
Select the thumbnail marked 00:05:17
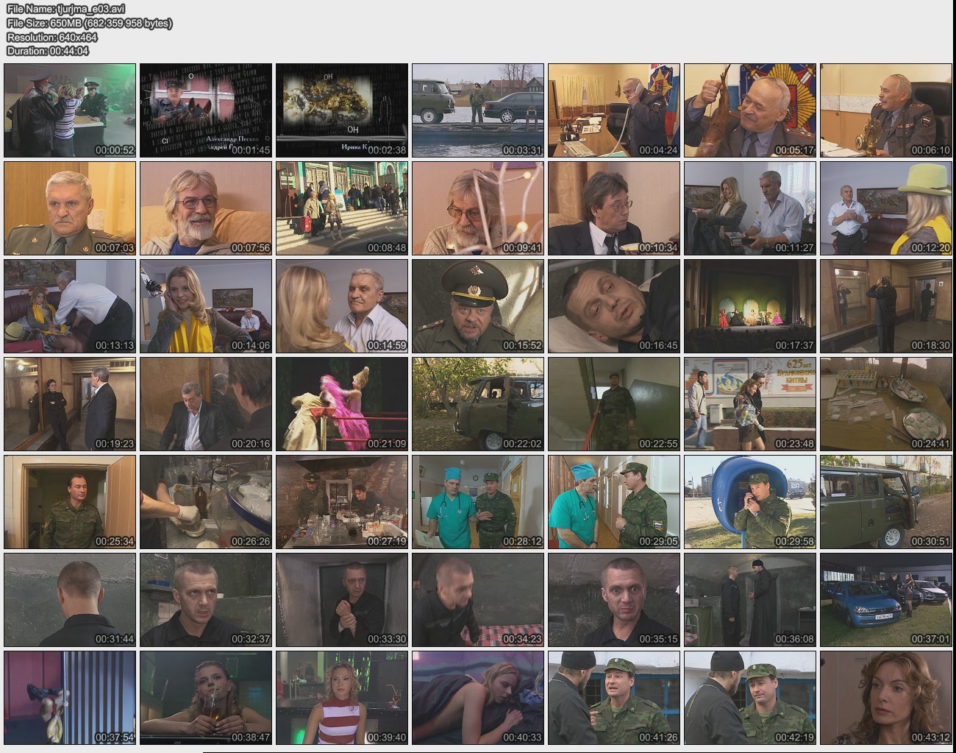[x=750, y=110]
